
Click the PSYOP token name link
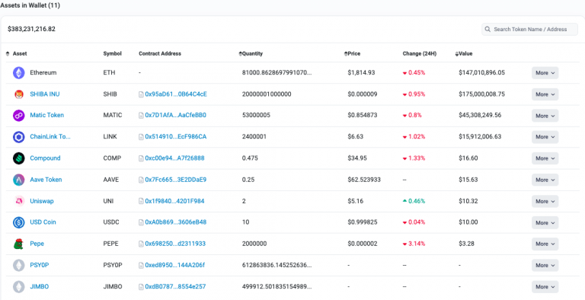coord(39,265)
